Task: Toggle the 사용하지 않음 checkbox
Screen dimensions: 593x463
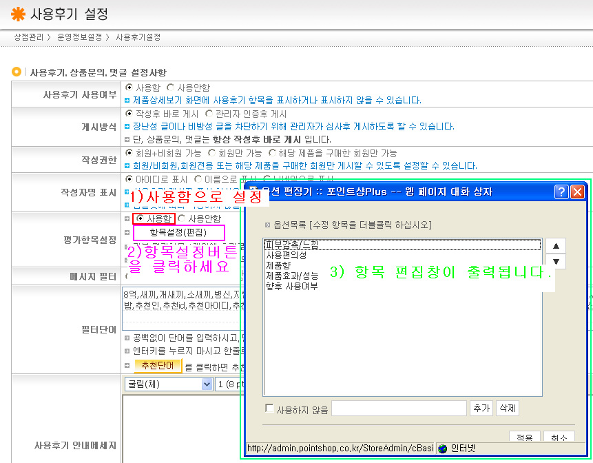Action: pyautogui.click(x=269, y=409)
